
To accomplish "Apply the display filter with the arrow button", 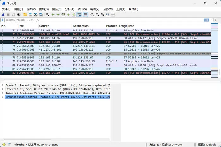I will click(206, 20).
